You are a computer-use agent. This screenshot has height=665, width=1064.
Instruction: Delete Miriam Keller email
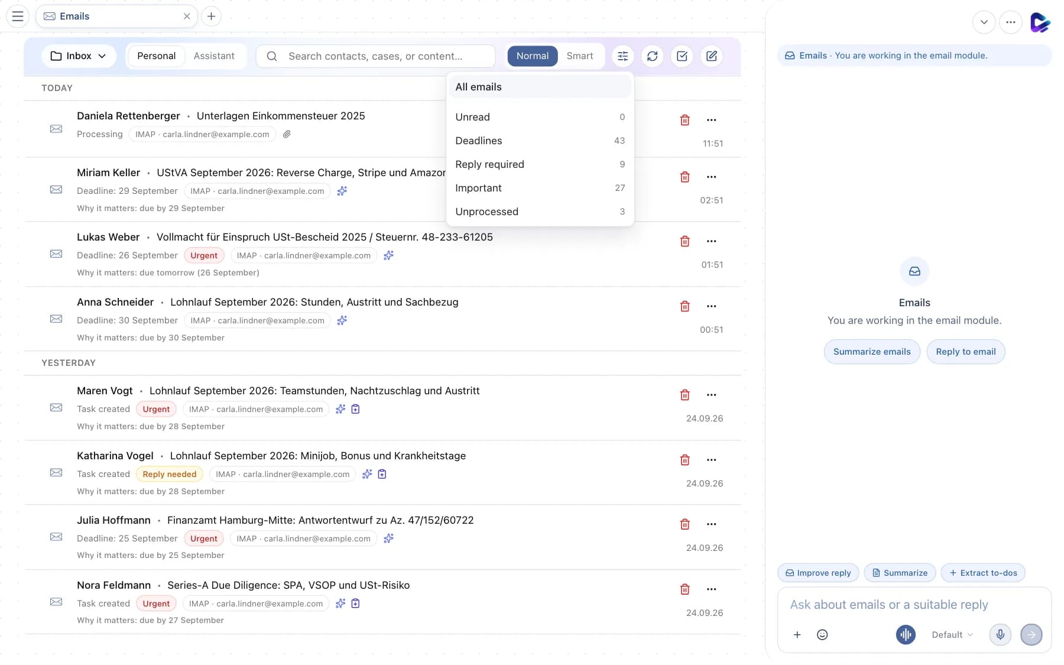click(685, 177)
